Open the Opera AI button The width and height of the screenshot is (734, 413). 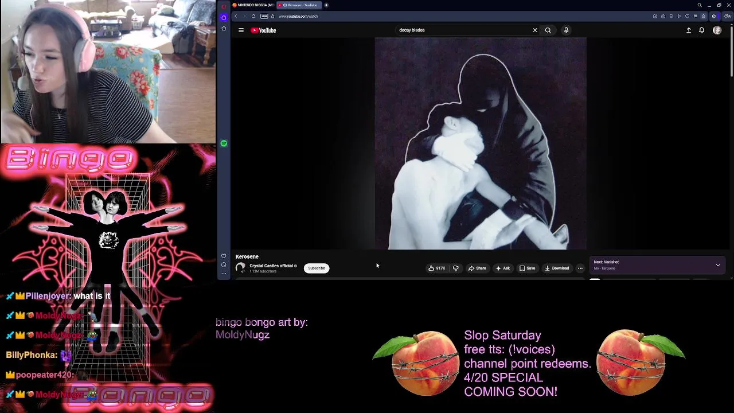(728, 16)
